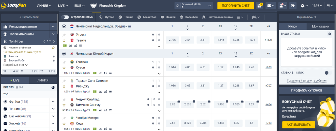Open the Основной (RUB) account dropdown

coord(194,6)
